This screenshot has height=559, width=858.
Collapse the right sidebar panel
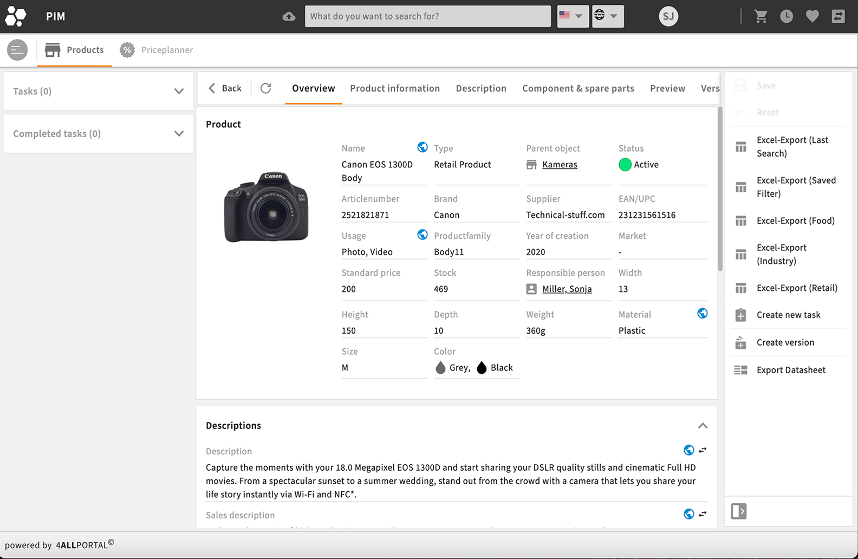point(739,511)
